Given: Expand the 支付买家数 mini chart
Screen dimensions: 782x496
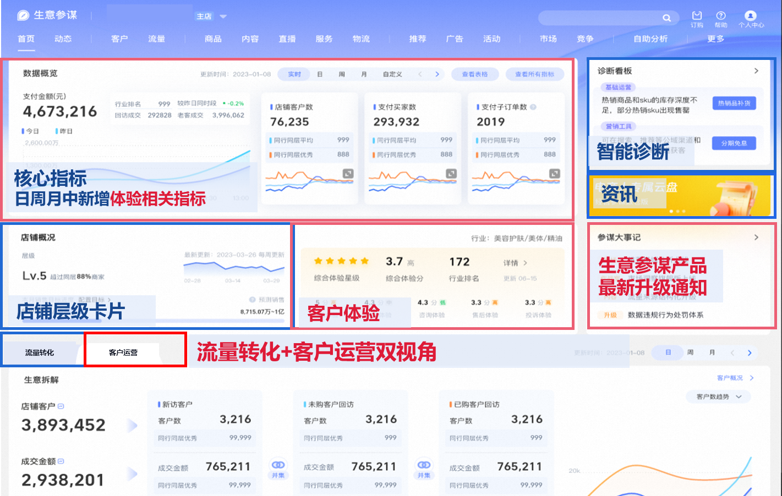Looking at the screenshot, I should coord(451,174).
